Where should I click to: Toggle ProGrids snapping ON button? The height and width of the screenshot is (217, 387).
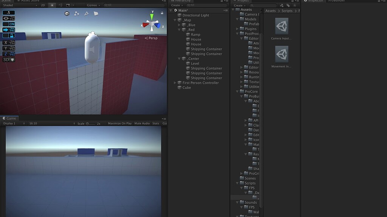[11, 24]
